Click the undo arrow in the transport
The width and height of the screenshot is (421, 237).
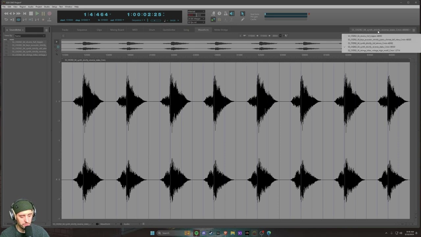6,20
